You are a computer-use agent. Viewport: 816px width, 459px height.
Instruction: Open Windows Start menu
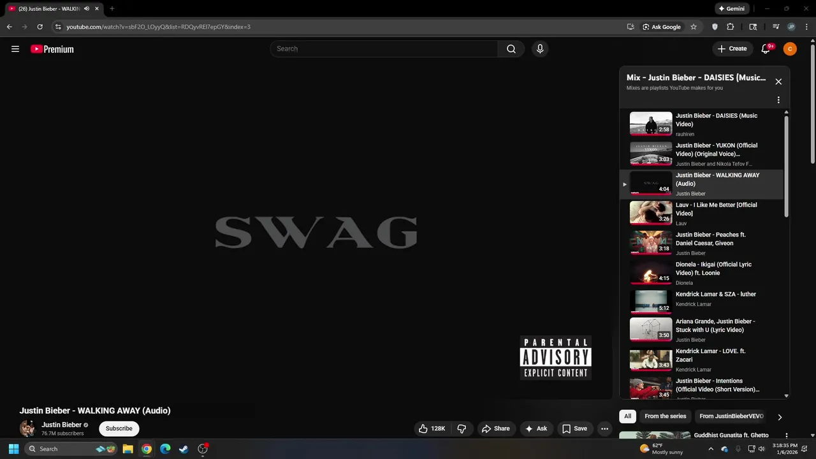click(x=13, y=449)
